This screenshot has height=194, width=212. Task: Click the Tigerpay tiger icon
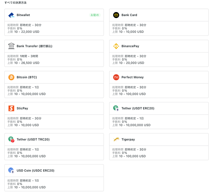116,139
